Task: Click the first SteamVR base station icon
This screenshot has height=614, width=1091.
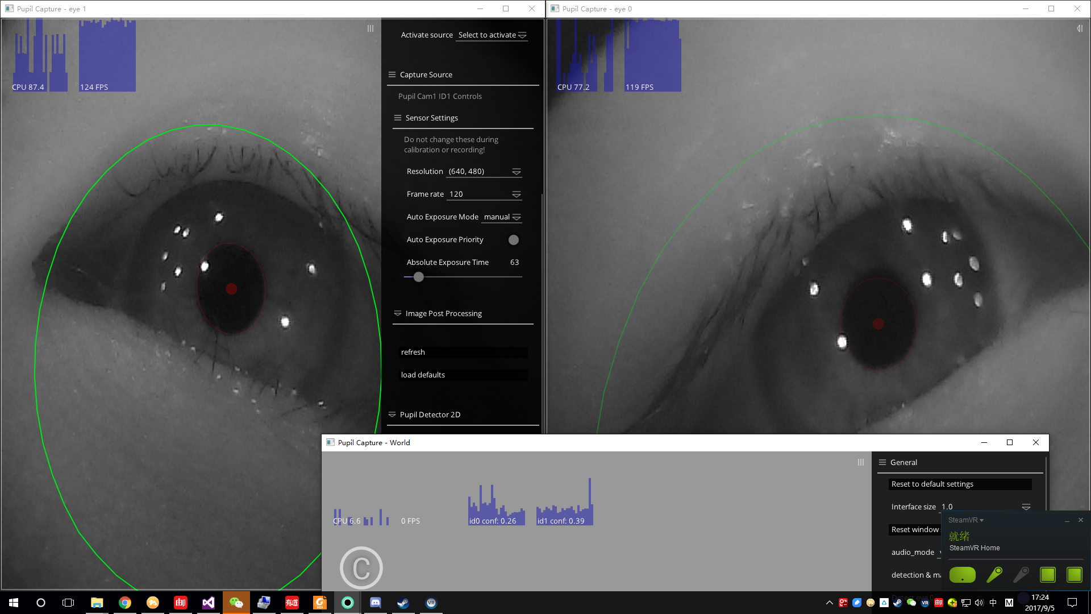Action: tap(1048, 575)
